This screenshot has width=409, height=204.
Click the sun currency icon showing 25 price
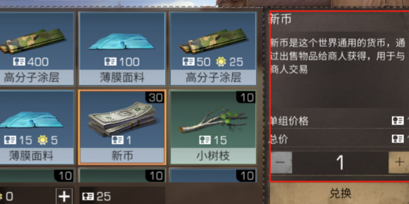221,62
